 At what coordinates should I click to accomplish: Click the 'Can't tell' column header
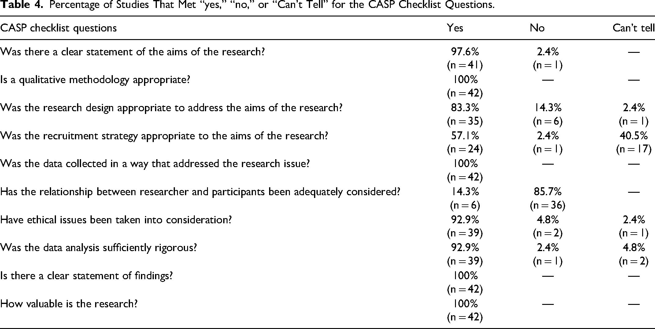tap(634, 28)
